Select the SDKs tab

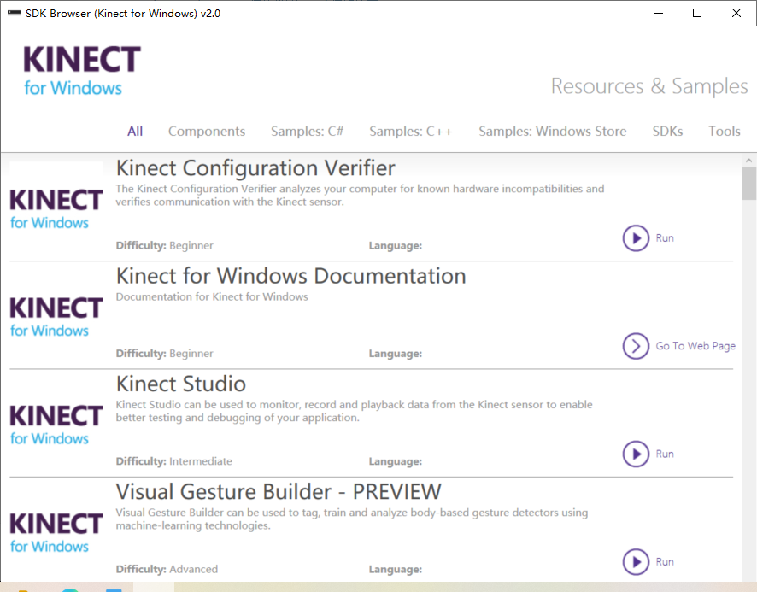667,132
